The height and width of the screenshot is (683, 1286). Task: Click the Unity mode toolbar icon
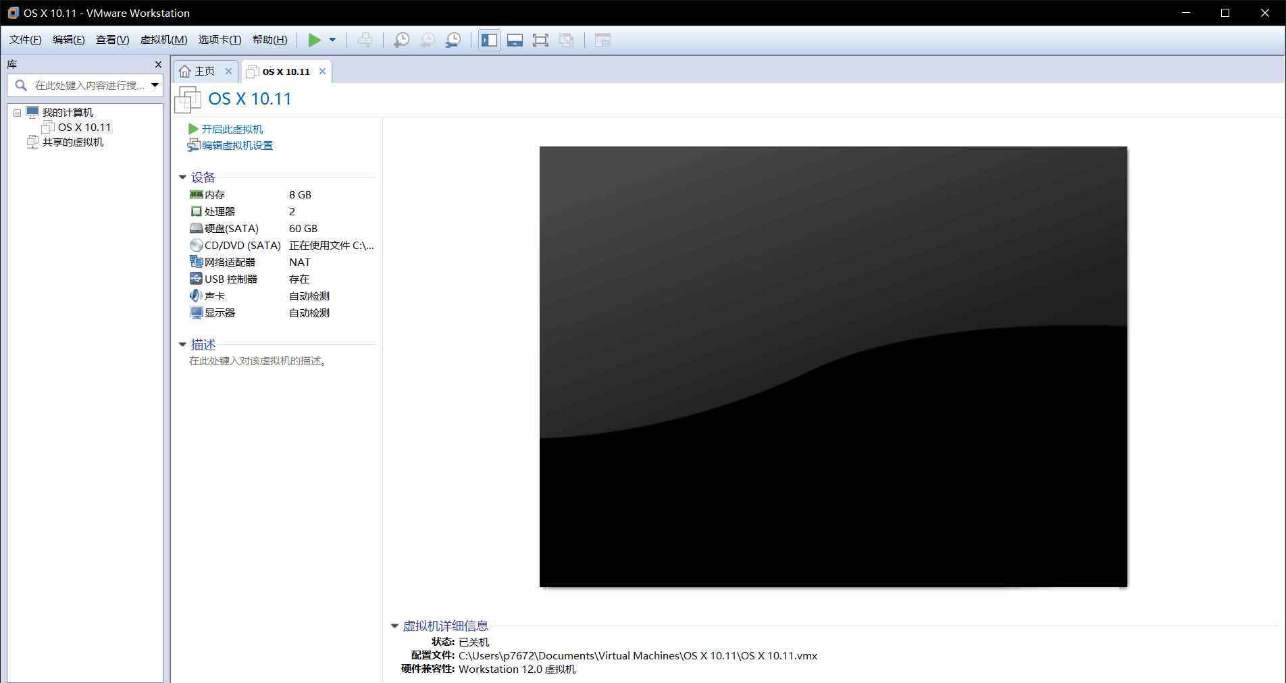point(567,40)
